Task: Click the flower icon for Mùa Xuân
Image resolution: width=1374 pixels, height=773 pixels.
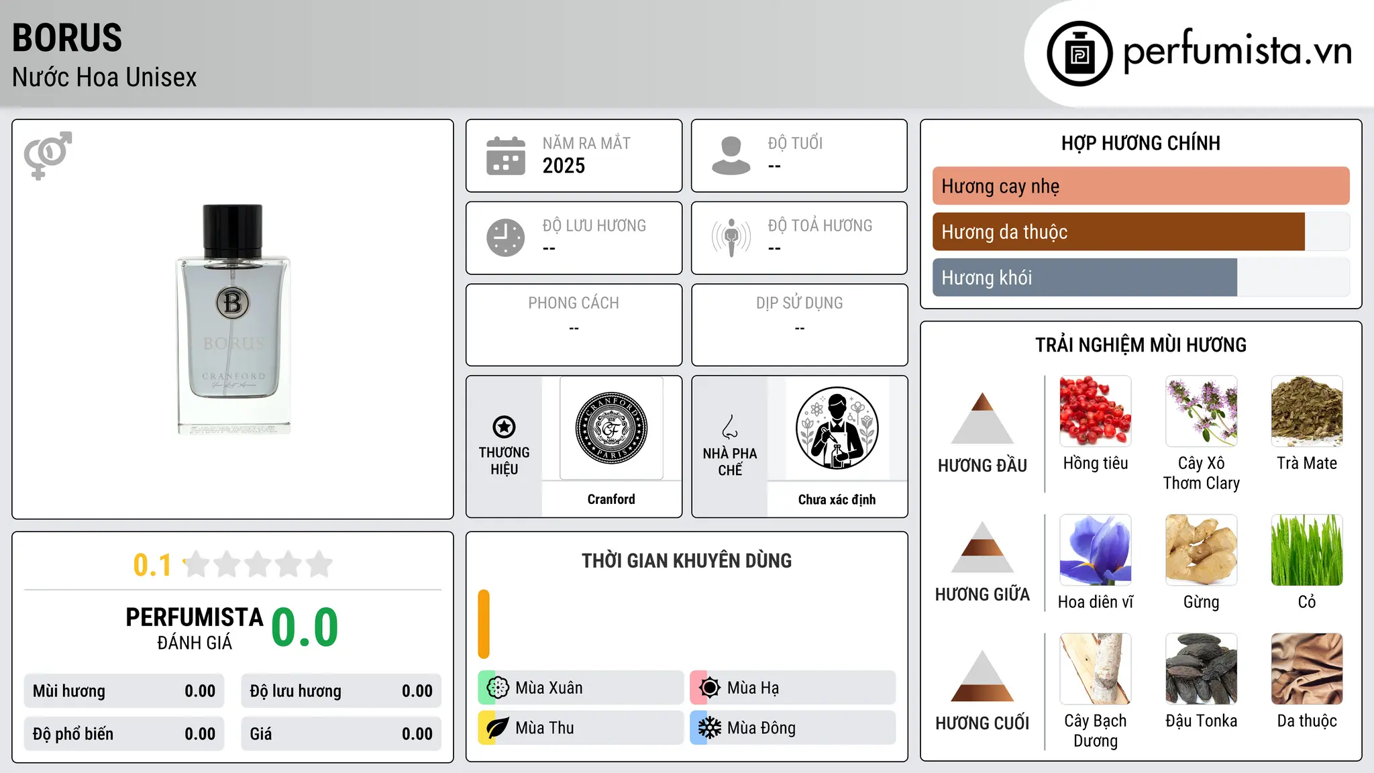Action: point(498,688)
